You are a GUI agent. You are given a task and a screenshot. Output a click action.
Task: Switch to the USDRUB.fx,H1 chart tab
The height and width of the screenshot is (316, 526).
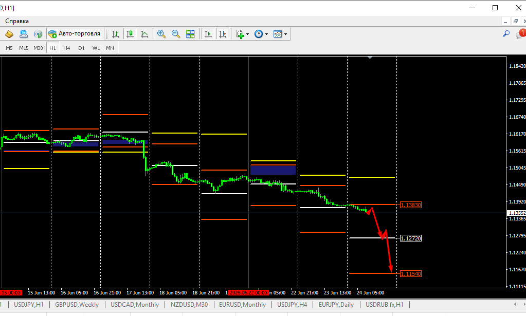pyautogui.click(x=385, y=305)
